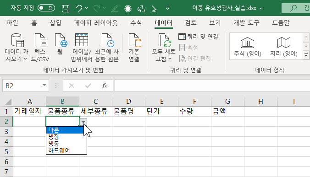Open the Name Box dropdown arrow

(44, 86)
